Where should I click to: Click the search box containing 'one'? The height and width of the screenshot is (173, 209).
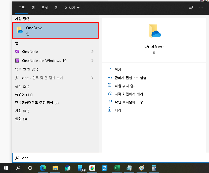pyautogui.click(x=110, y=158)
